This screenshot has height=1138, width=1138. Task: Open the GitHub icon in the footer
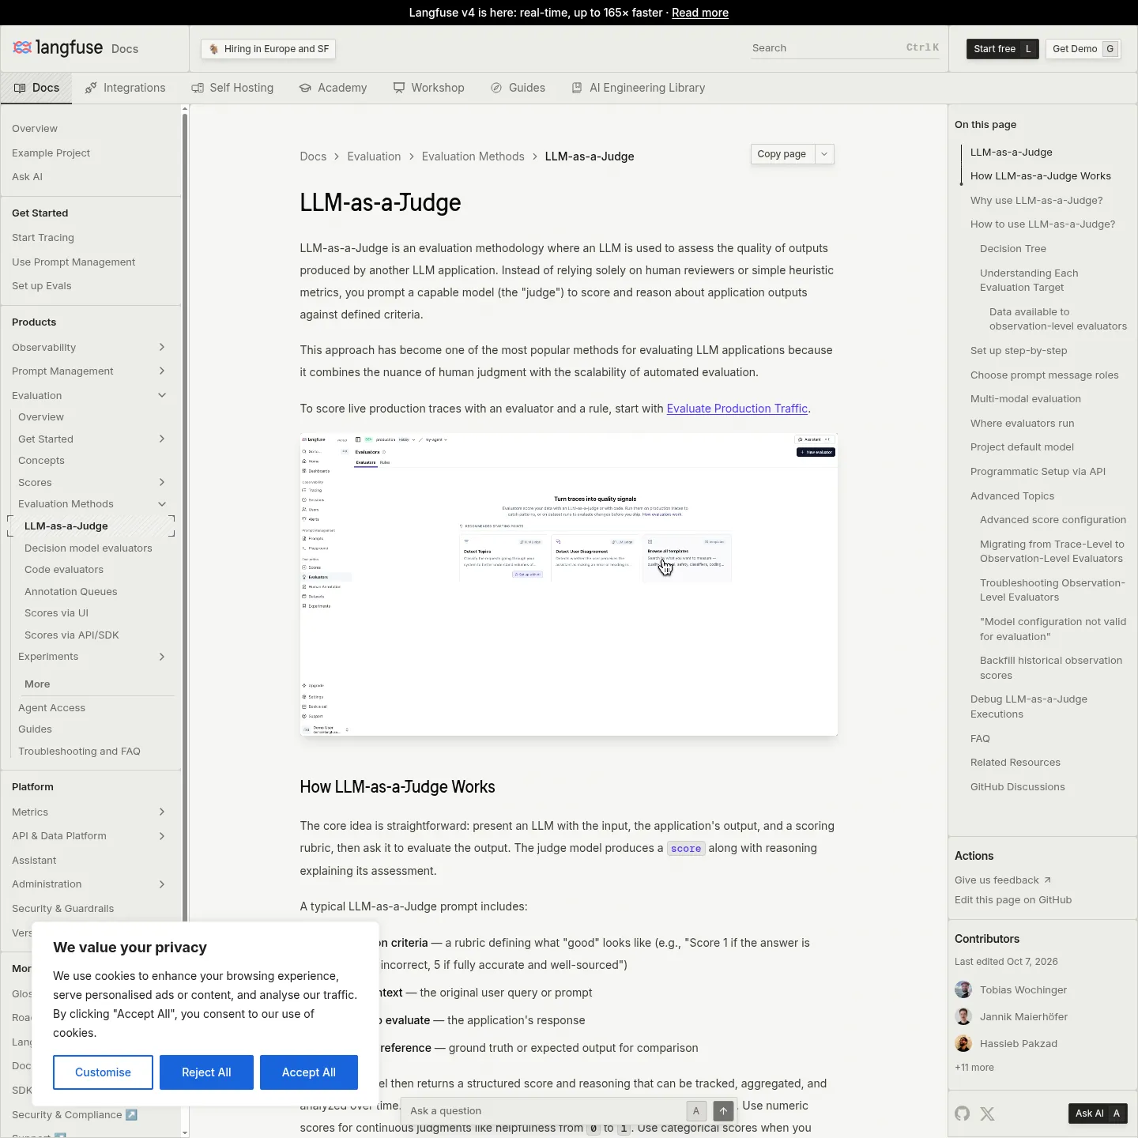[962, 1114]
